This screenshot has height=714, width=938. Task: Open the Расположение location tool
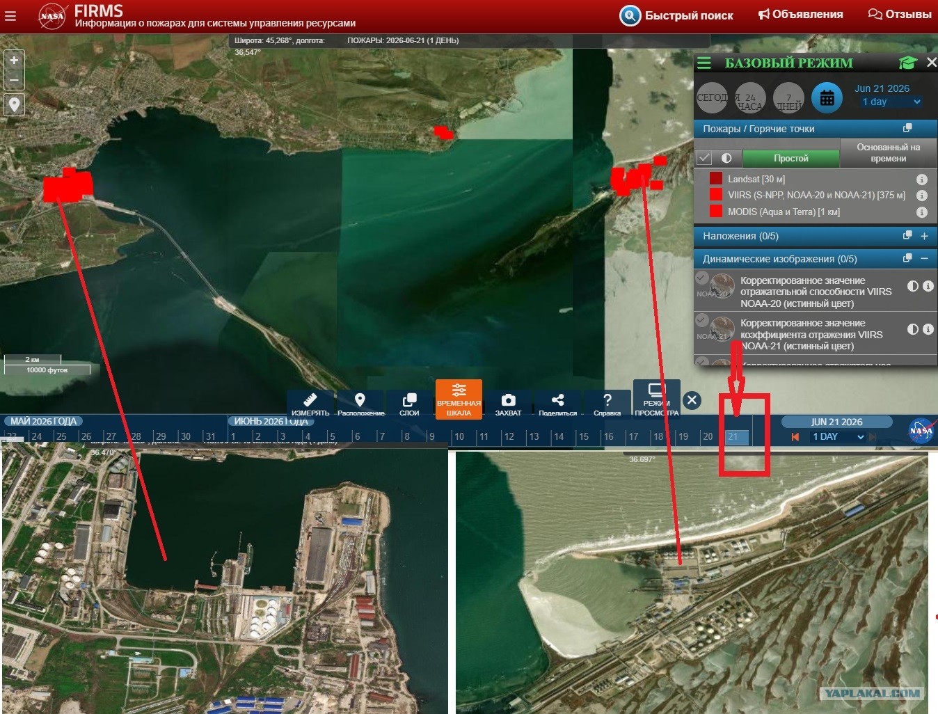[360, 404]
